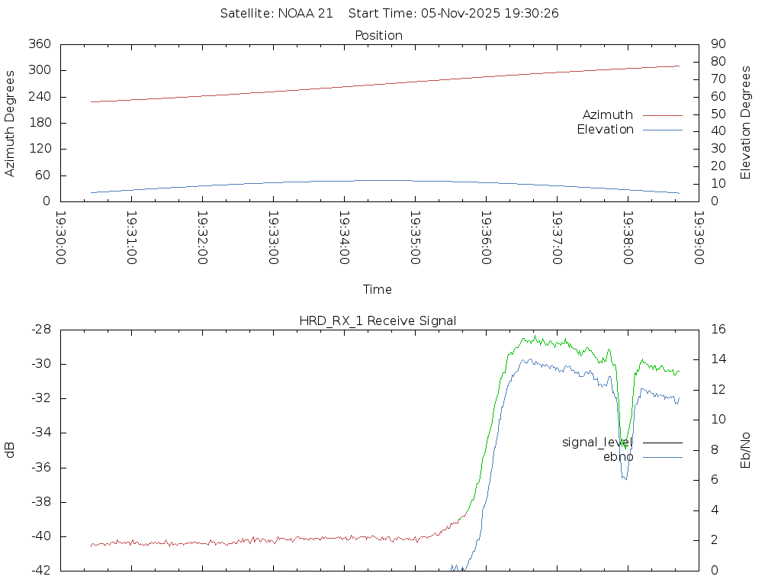
Task: Click the signal_level legend line sample
Action: click(x=662, y=442)
